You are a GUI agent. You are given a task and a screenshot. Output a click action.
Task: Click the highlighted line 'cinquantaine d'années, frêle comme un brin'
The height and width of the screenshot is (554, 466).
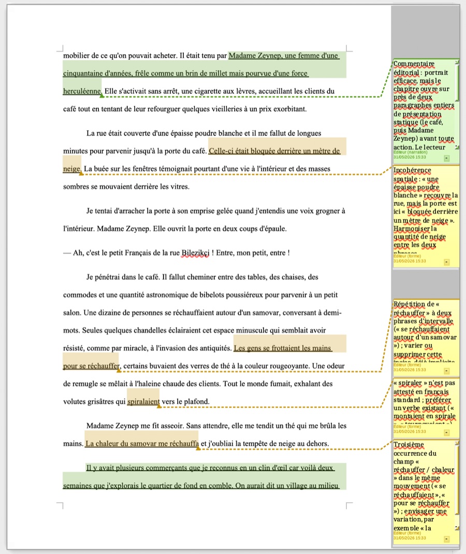(x=185, y=73)
